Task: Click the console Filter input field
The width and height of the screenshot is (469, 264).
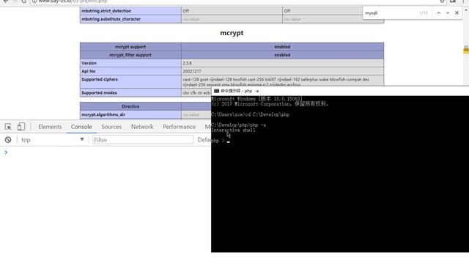Action: pos(143,140)
